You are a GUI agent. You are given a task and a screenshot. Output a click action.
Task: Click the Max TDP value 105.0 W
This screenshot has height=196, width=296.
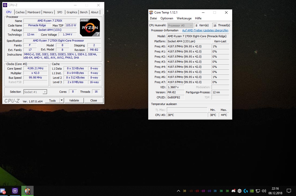[x=71, y=25]
